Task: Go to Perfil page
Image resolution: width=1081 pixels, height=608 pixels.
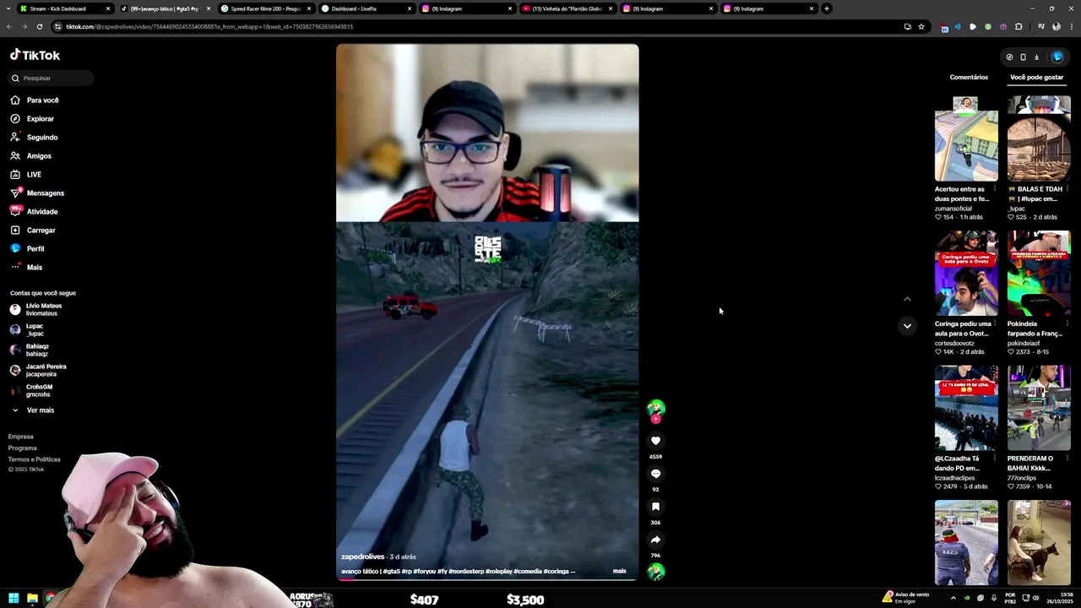Action: [35, 249]
